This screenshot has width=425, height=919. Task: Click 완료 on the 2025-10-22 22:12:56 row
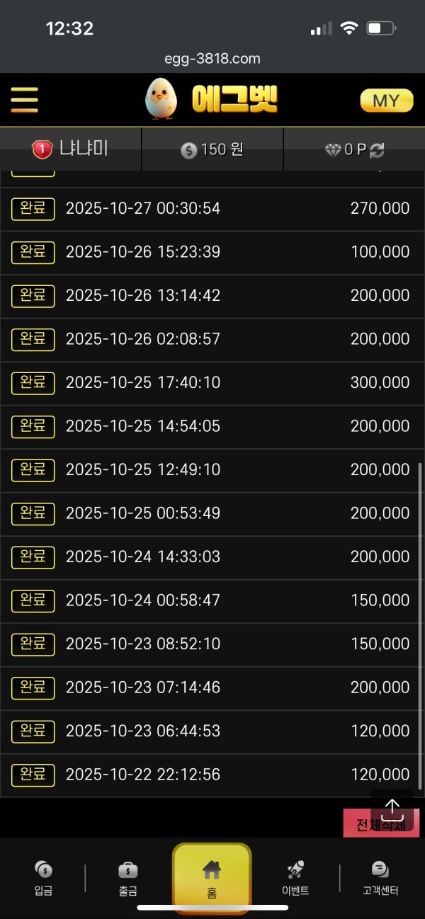click(x=32, y=775)
